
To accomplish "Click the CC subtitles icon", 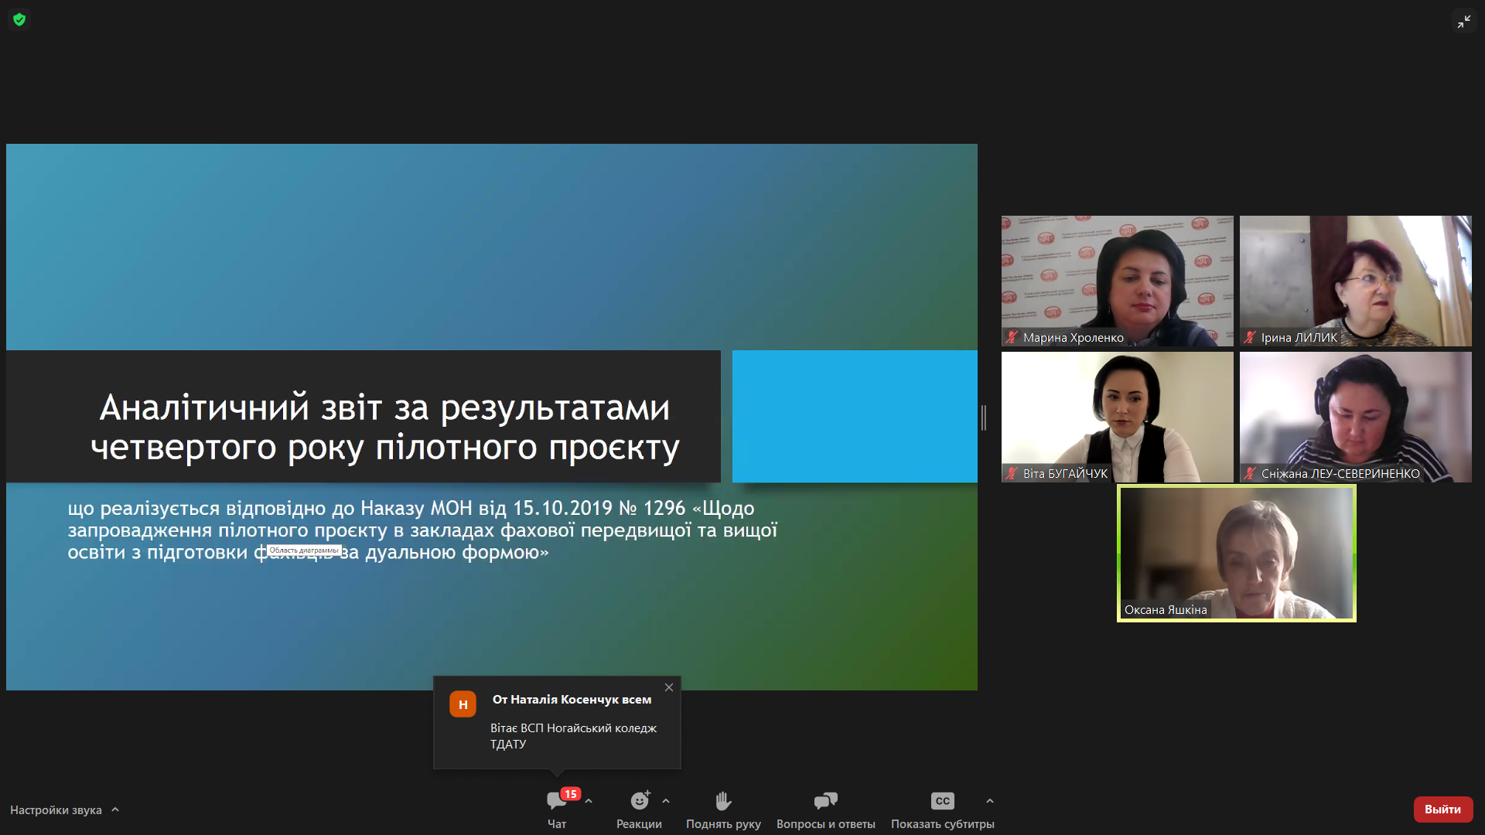I will (x=942, y=801).
